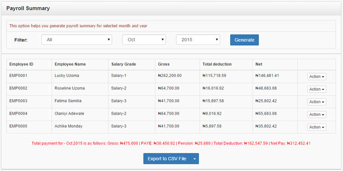
Task: Select the name Achike Monday
Action: (69, 126)
